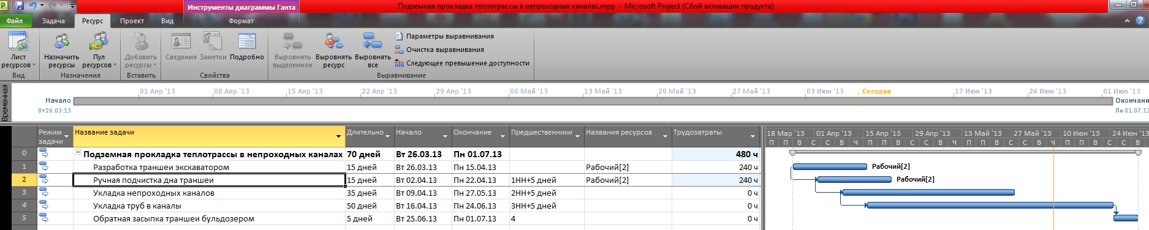Click finish date Пн 24.06.13
The image size is (1149, 230).
coord(481,206)
